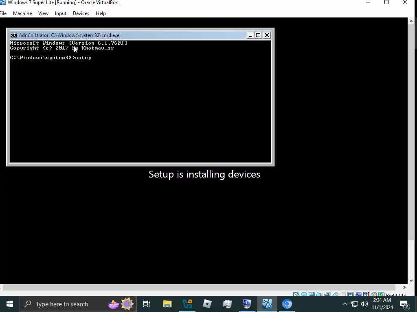Open the Machine menu

click(22, 13)
